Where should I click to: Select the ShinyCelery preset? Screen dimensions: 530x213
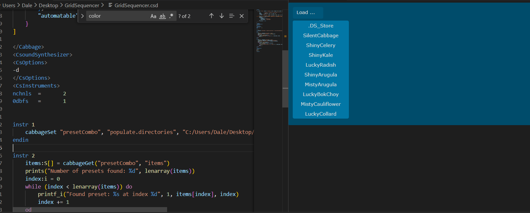[320, 45]
